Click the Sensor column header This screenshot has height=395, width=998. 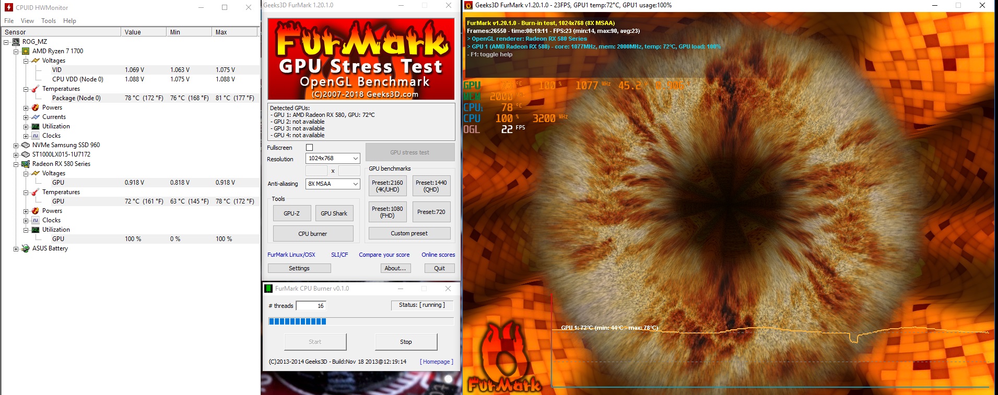coord(61,32)
